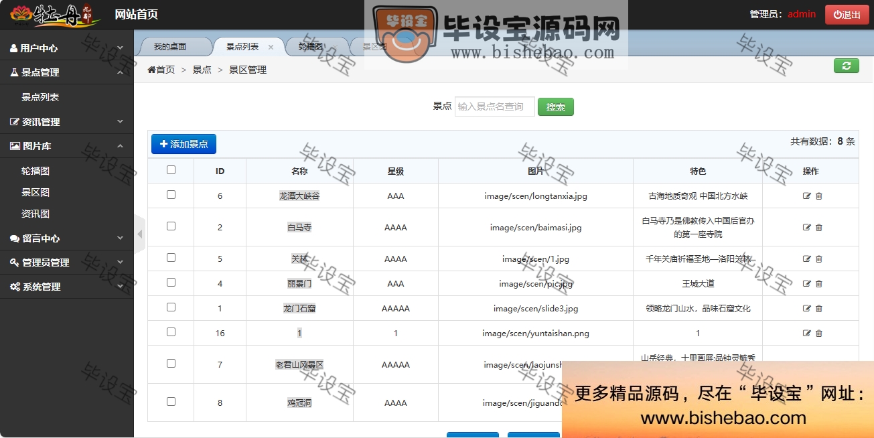Click the trash icon for 龙门石窟
Viewport: 874px width, 438px height.
click(x=818, y=309)
